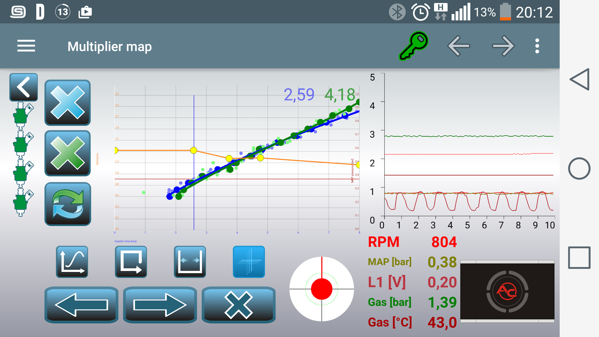Go to next screen with header right arrow
Viewport: 599px width, 337px height.
503,46
